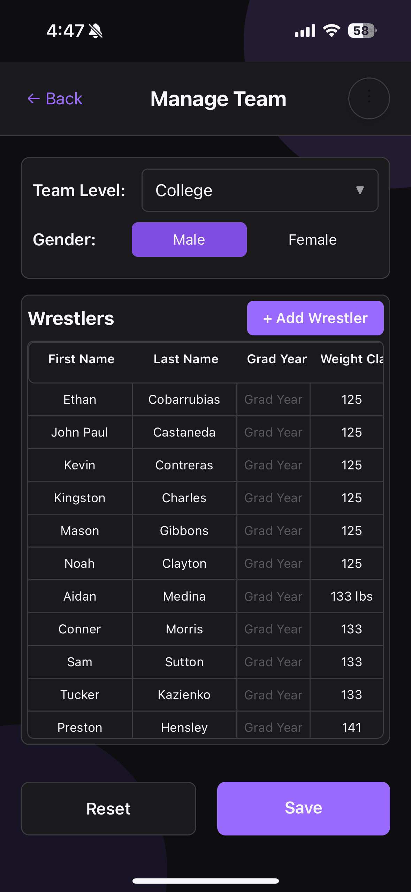The height and width of the screenshot is (892, 411).
Task: Tap the Reset button
Action: [x=108, y=809]
